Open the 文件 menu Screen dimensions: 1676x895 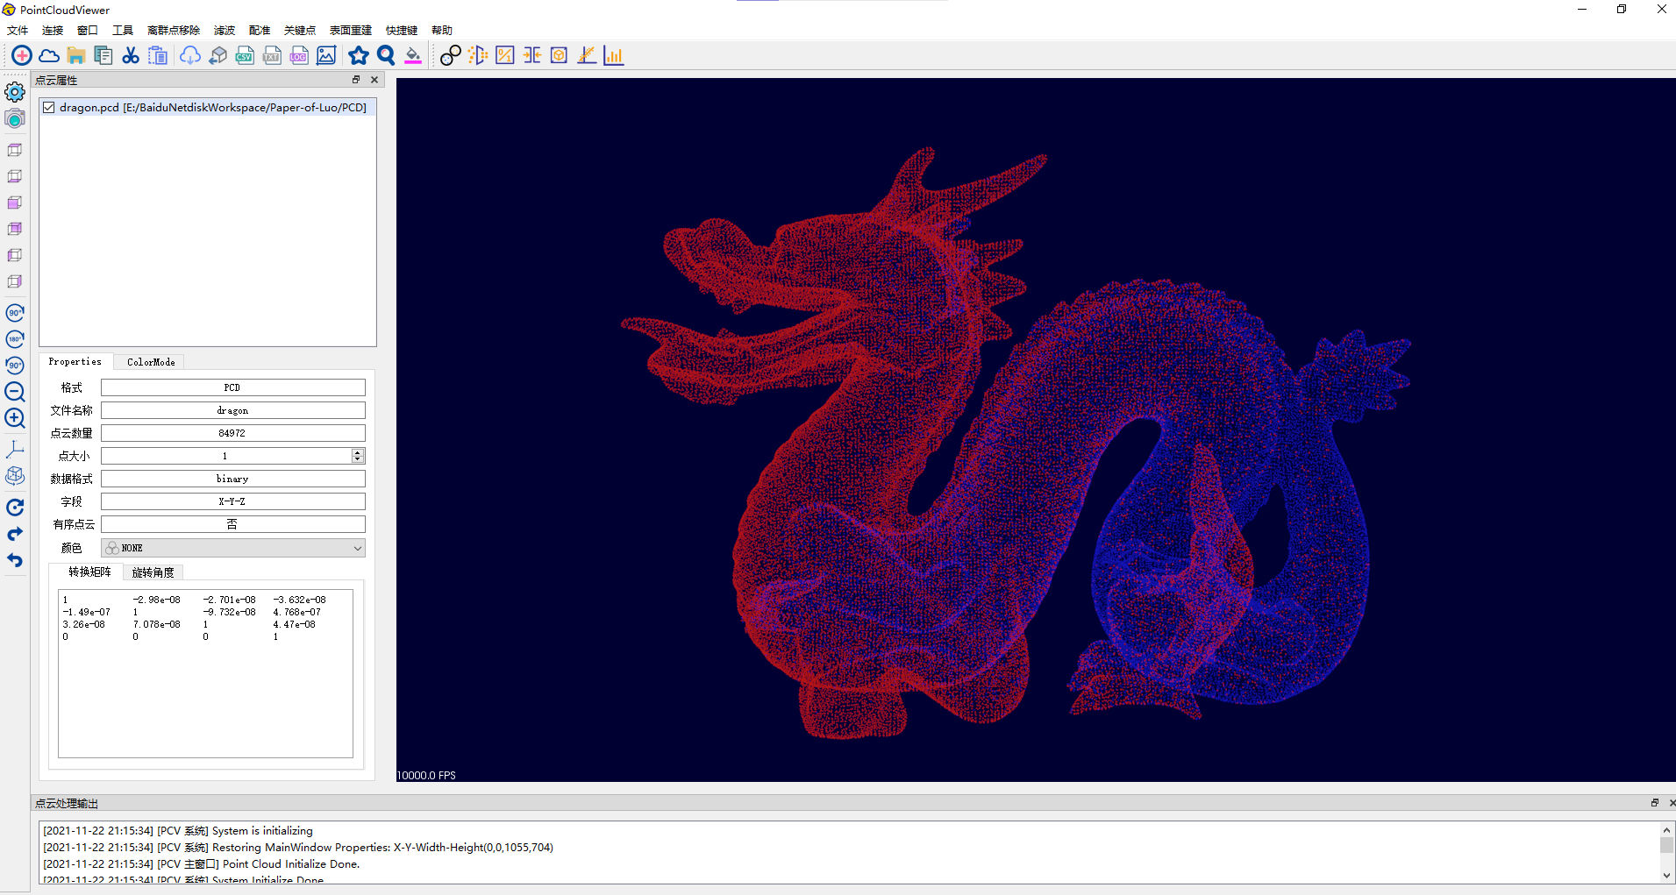(18, 31)
